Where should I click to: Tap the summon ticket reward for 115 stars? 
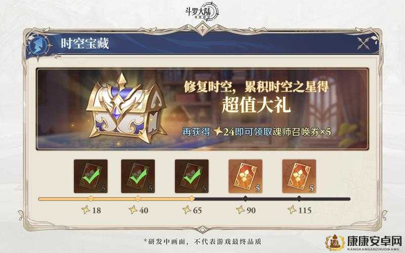click(x=299, y=176)
